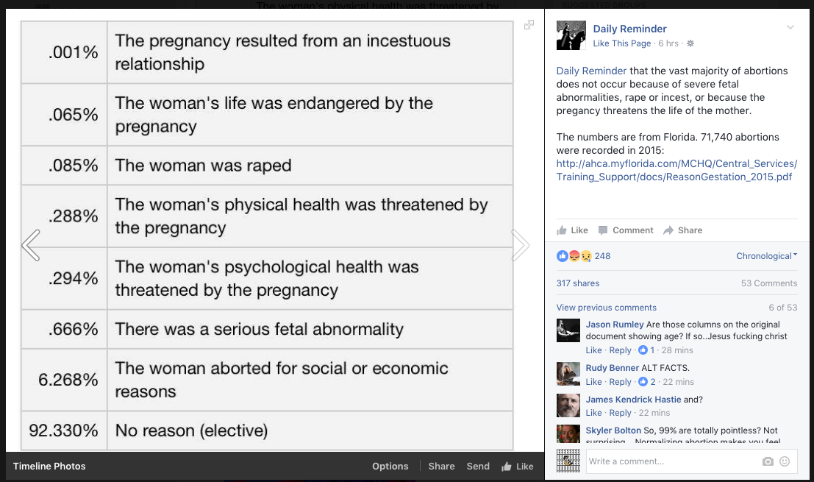Screen dimensions: 814x482
Task: Click Send in the photo bar
Action: pyautogui.click(x=478, y=466)
